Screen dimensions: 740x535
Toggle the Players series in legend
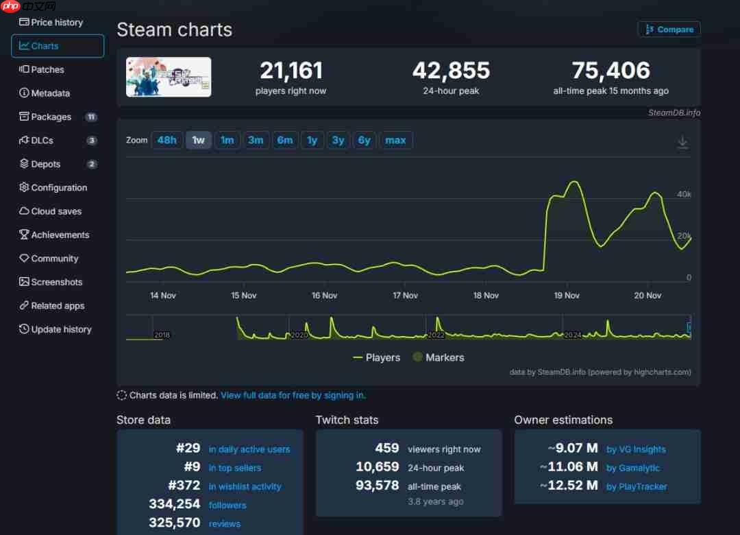pos(376,357)
